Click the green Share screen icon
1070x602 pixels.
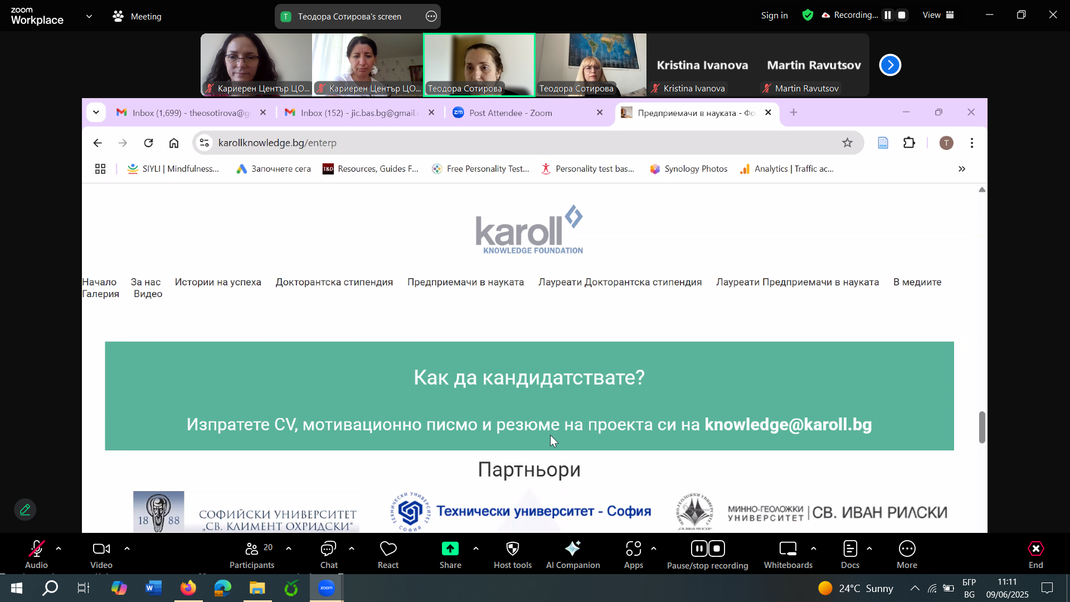(450, 549)
